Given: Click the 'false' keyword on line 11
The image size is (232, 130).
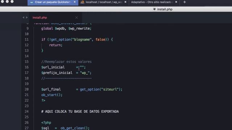Looking at the screenshot, I should (x=100, y=39).
